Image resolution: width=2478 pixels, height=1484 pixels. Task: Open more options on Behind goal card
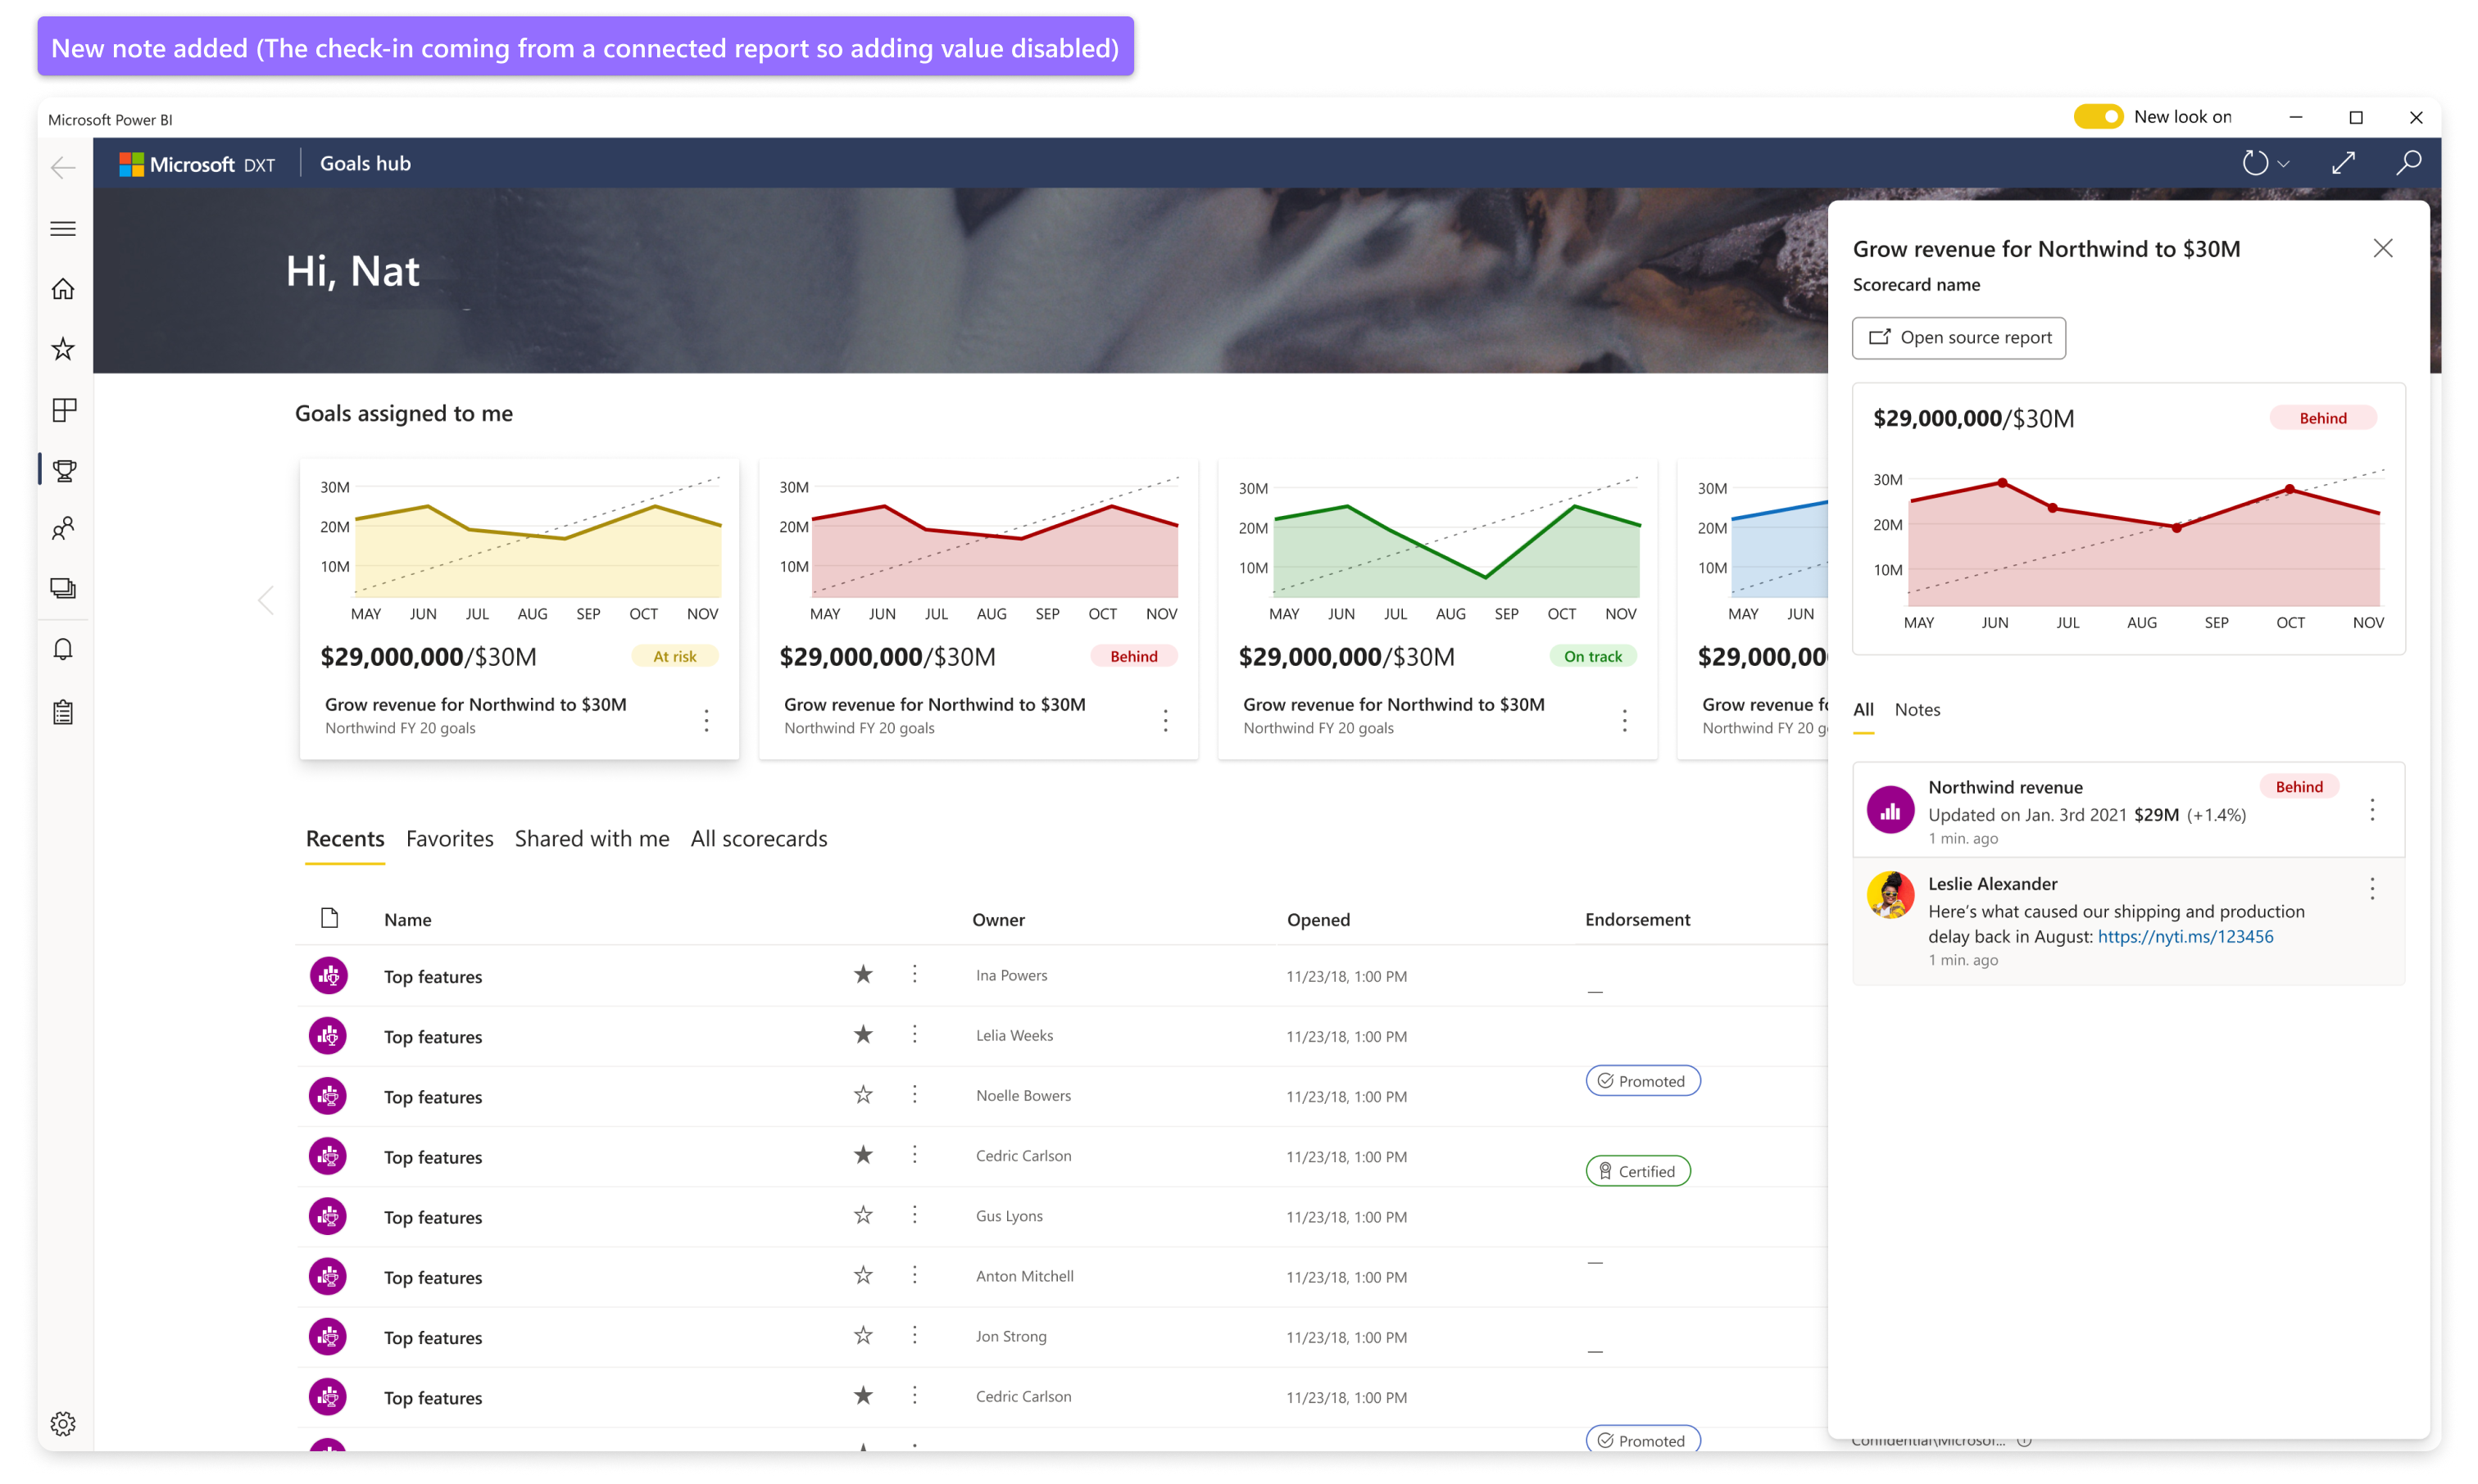[1165, 720]
